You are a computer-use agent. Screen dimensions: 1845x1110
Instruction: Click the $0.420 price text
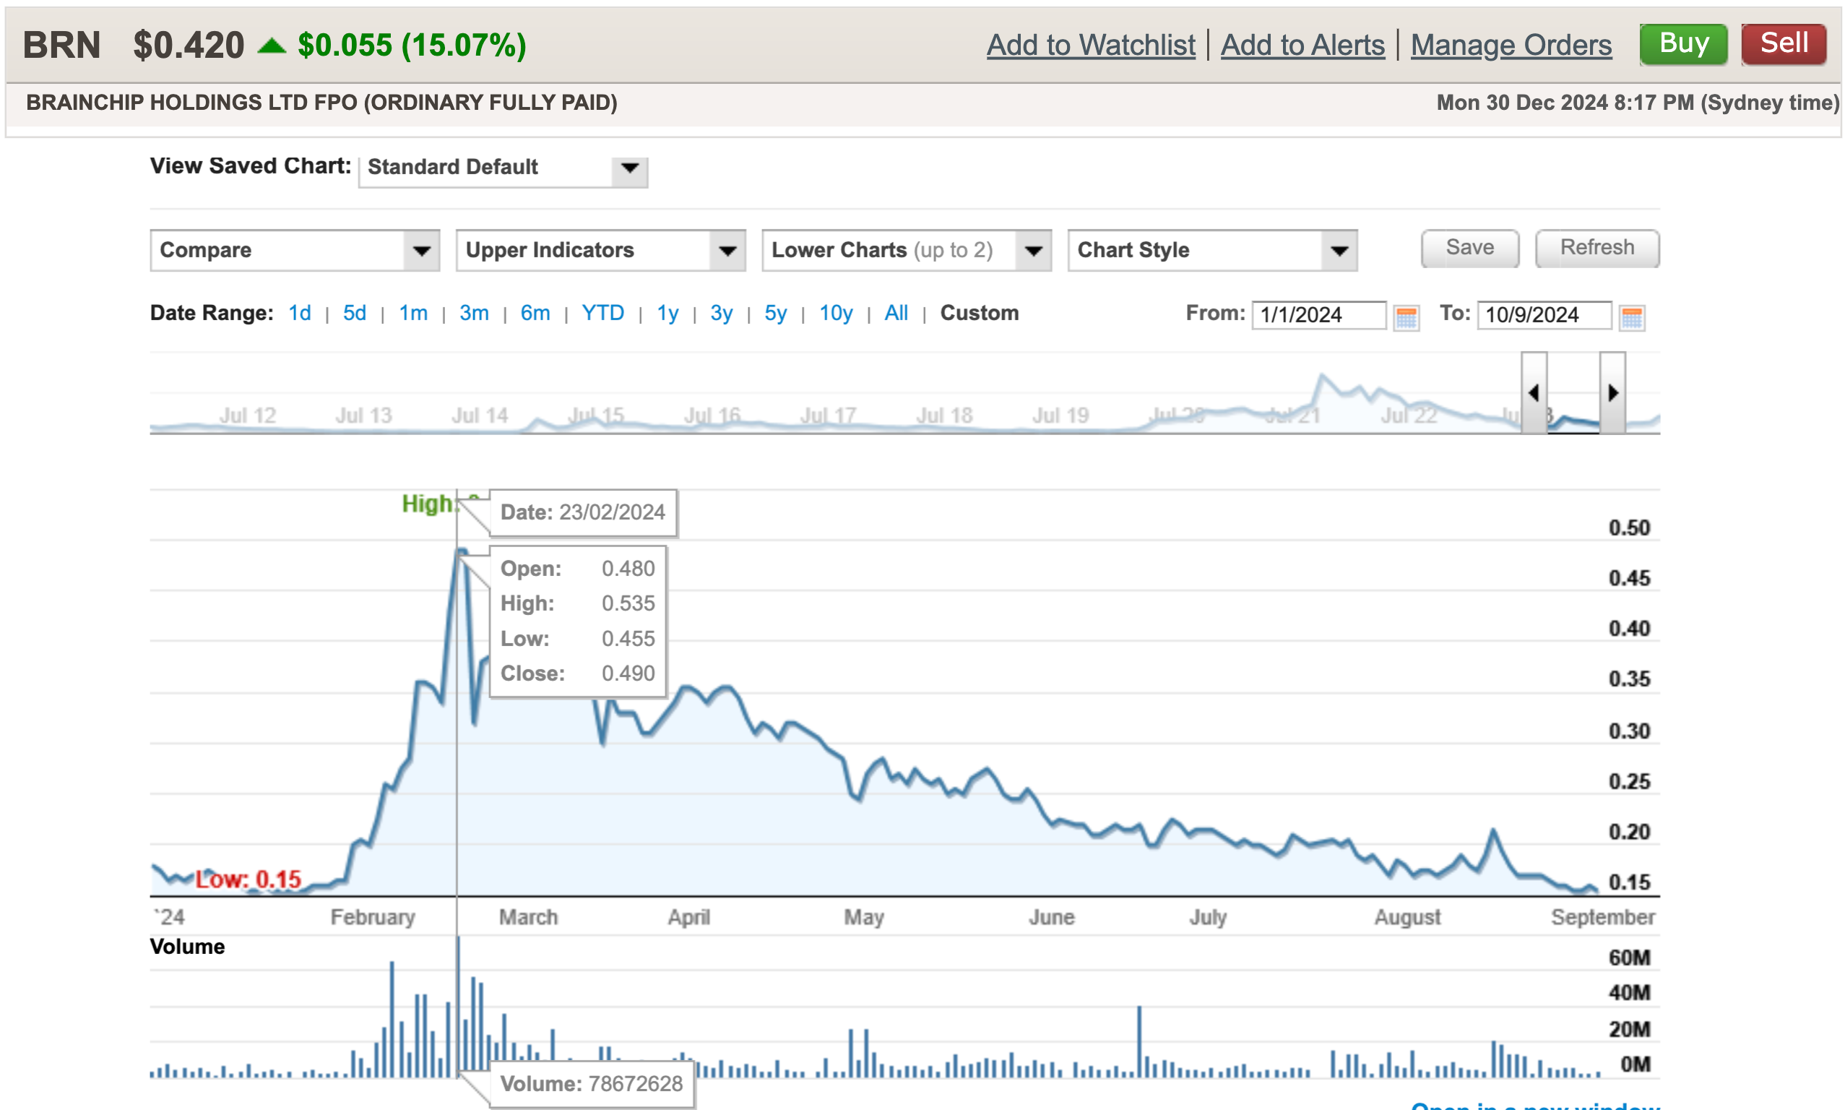click(189, 46)
